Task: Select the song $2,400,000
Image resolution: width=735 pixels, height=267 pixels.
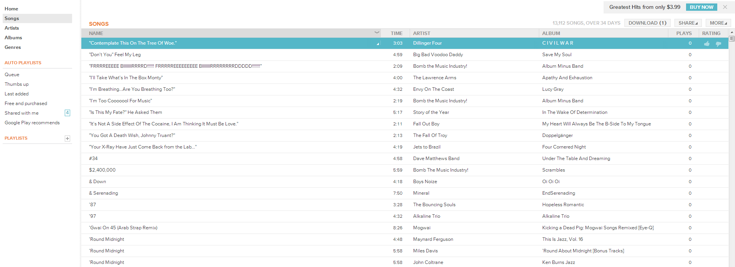Action: point(102,170)
